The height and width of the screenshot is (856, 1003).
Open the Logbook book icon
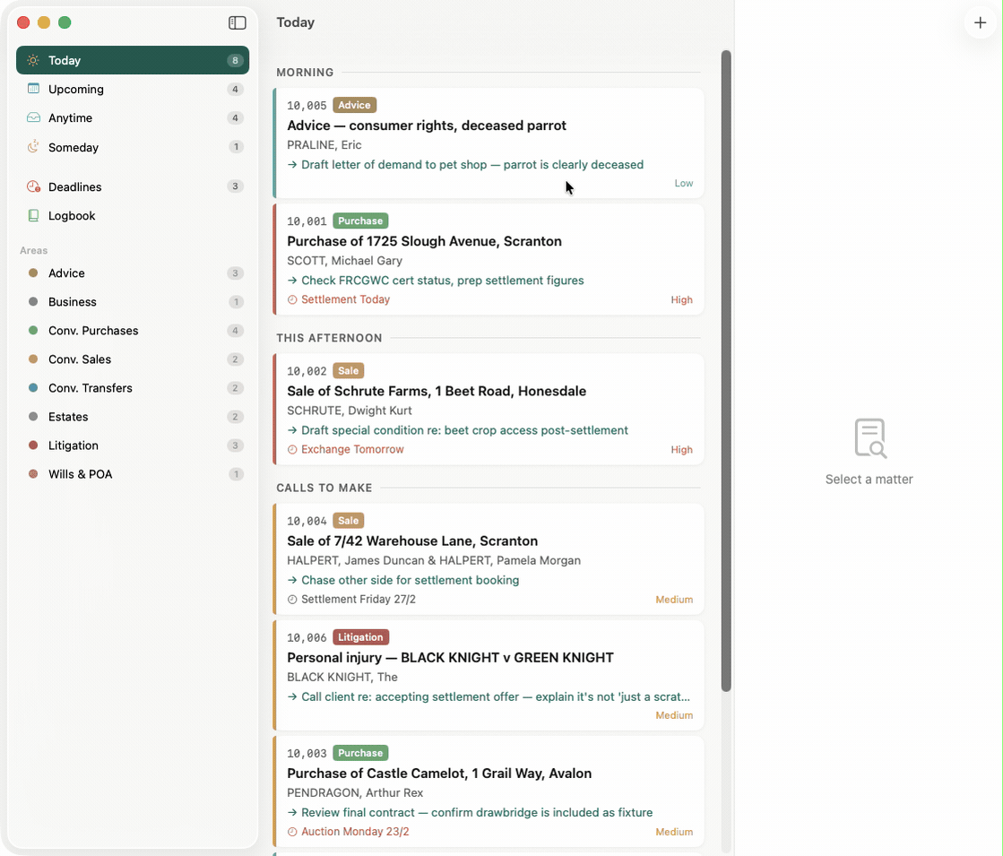(x=32, y=215)
